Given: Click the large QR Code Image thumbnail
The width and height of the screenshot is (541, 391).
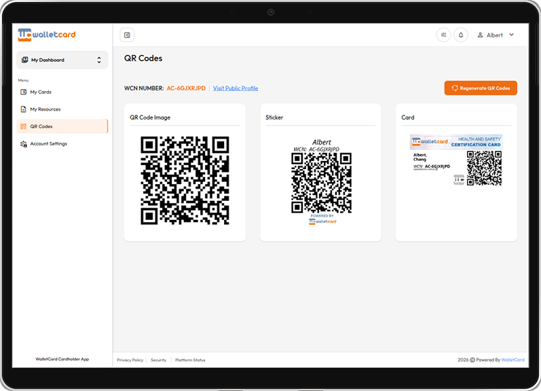Looking at the screenshot, I should tap(185, 181).
